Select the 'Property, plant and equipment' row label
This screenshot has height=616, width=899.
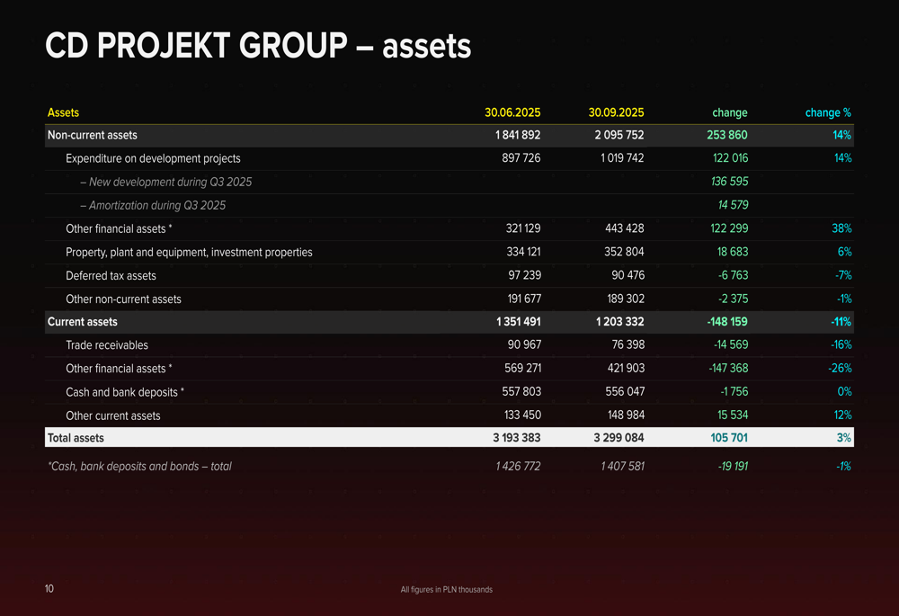(189, 252)
